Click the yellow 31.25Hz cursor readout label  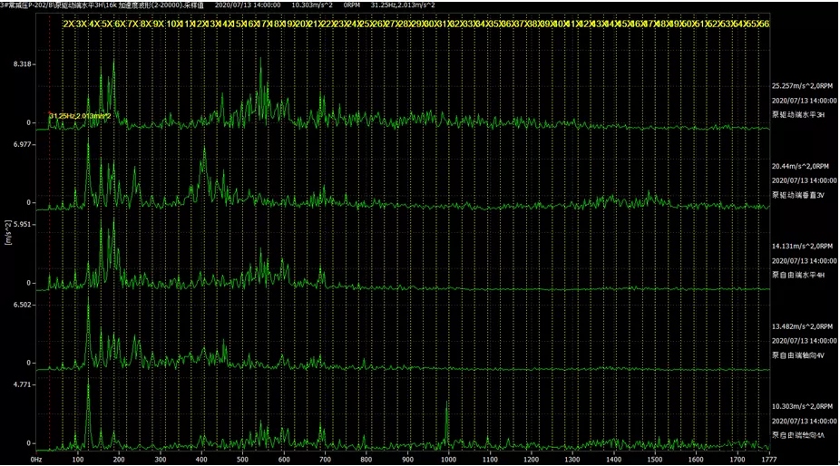(x=80, y=116)
